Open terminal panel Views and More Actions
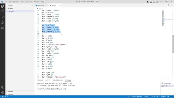 [166, 80]
